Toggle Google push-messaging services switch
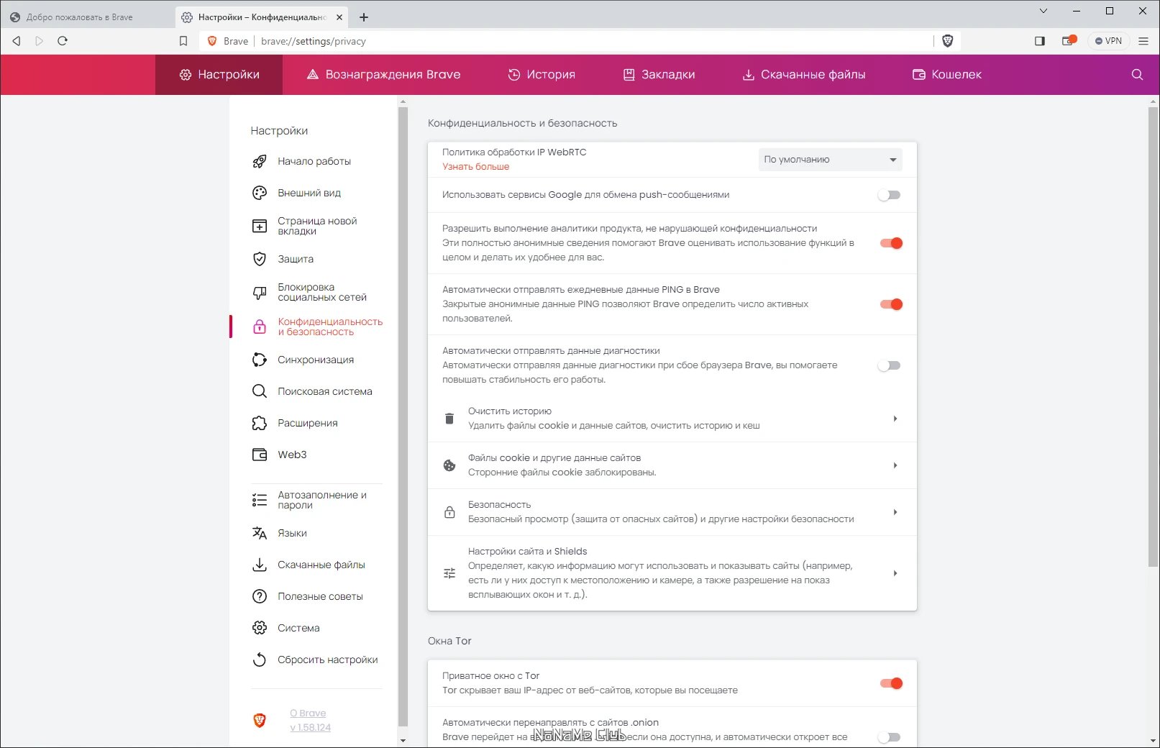This screenshot has height=748, width=1160. pyautogui.click(x=890, y=195)
